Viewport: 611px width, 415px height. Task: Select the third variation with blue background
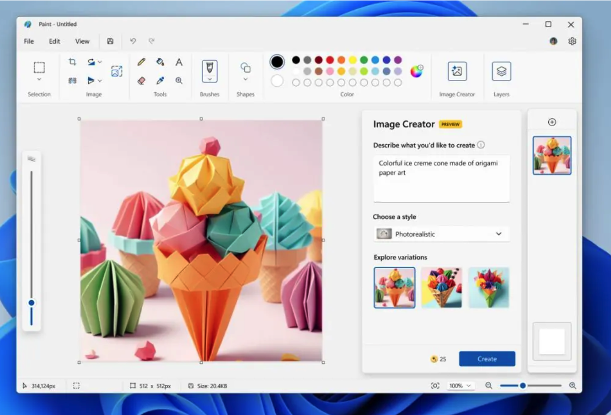pos(489,287)
